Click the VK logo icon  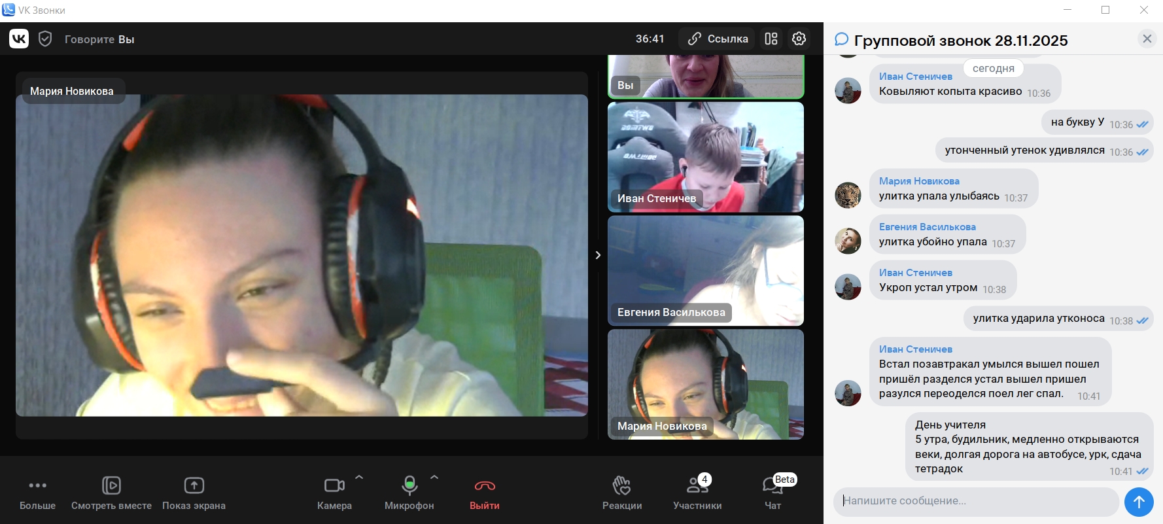pos(19,39)
